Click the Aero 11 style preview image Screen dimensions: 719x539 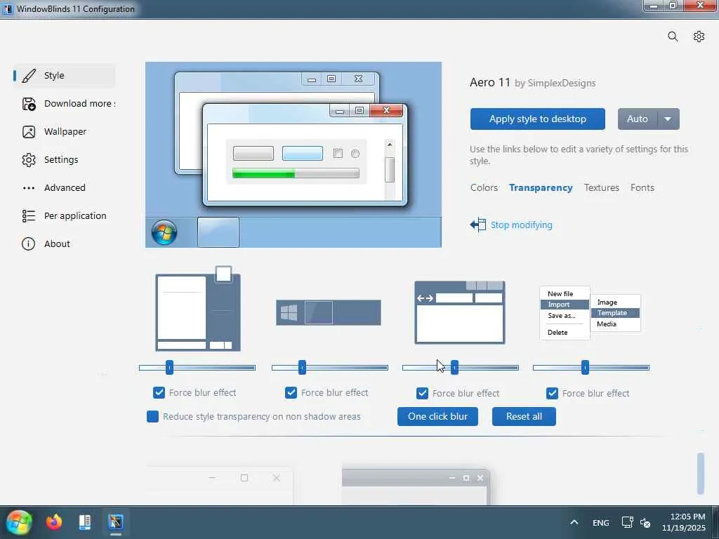tap(293, 155)
